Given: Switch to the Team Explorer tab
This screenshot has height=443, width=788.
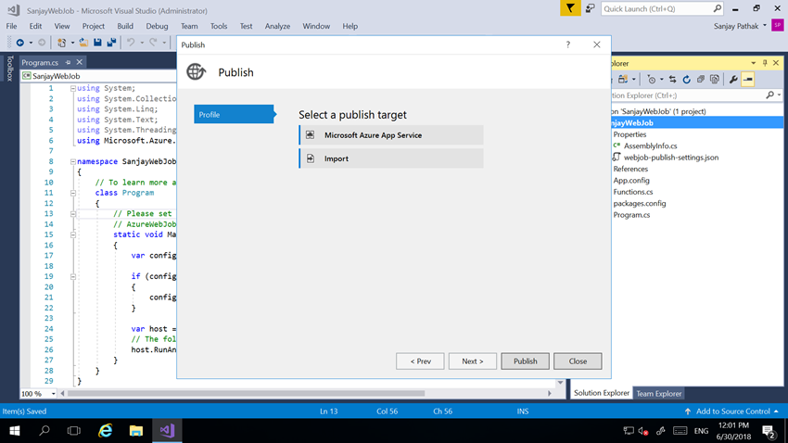Looking at the screenshot, I should pos(659,393).
